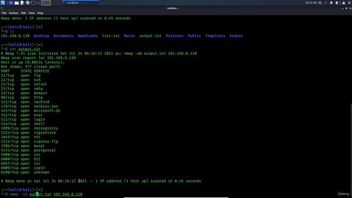
Task: Click the 80/tcp open http line
Action: (x=22, y=97)
